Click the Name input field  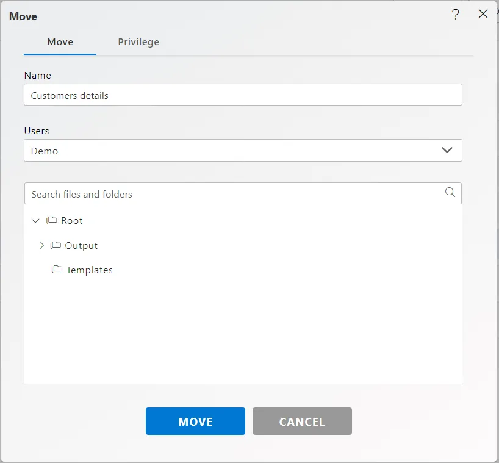click(x=243, y=95)
